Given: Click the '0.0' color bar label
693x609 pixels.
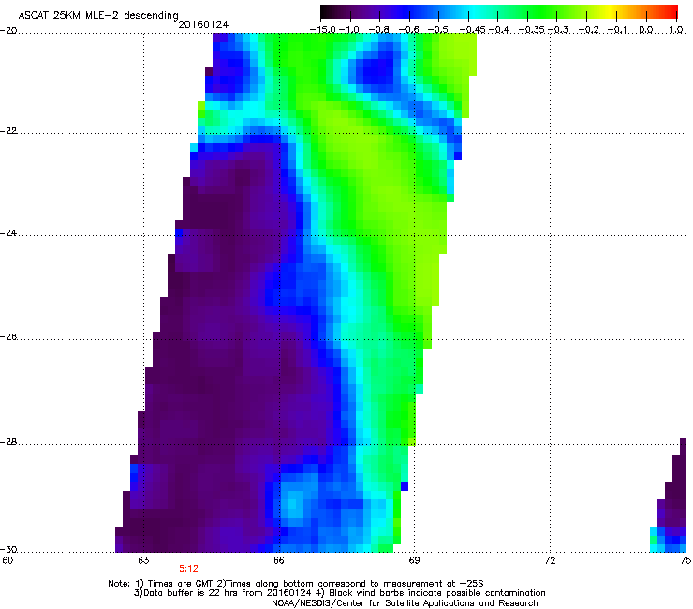Looking at the screenshot, I should coord(646,30).
